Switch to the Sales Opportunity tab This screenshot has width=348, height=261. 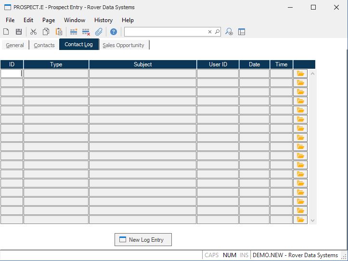(x=124, y=45)
